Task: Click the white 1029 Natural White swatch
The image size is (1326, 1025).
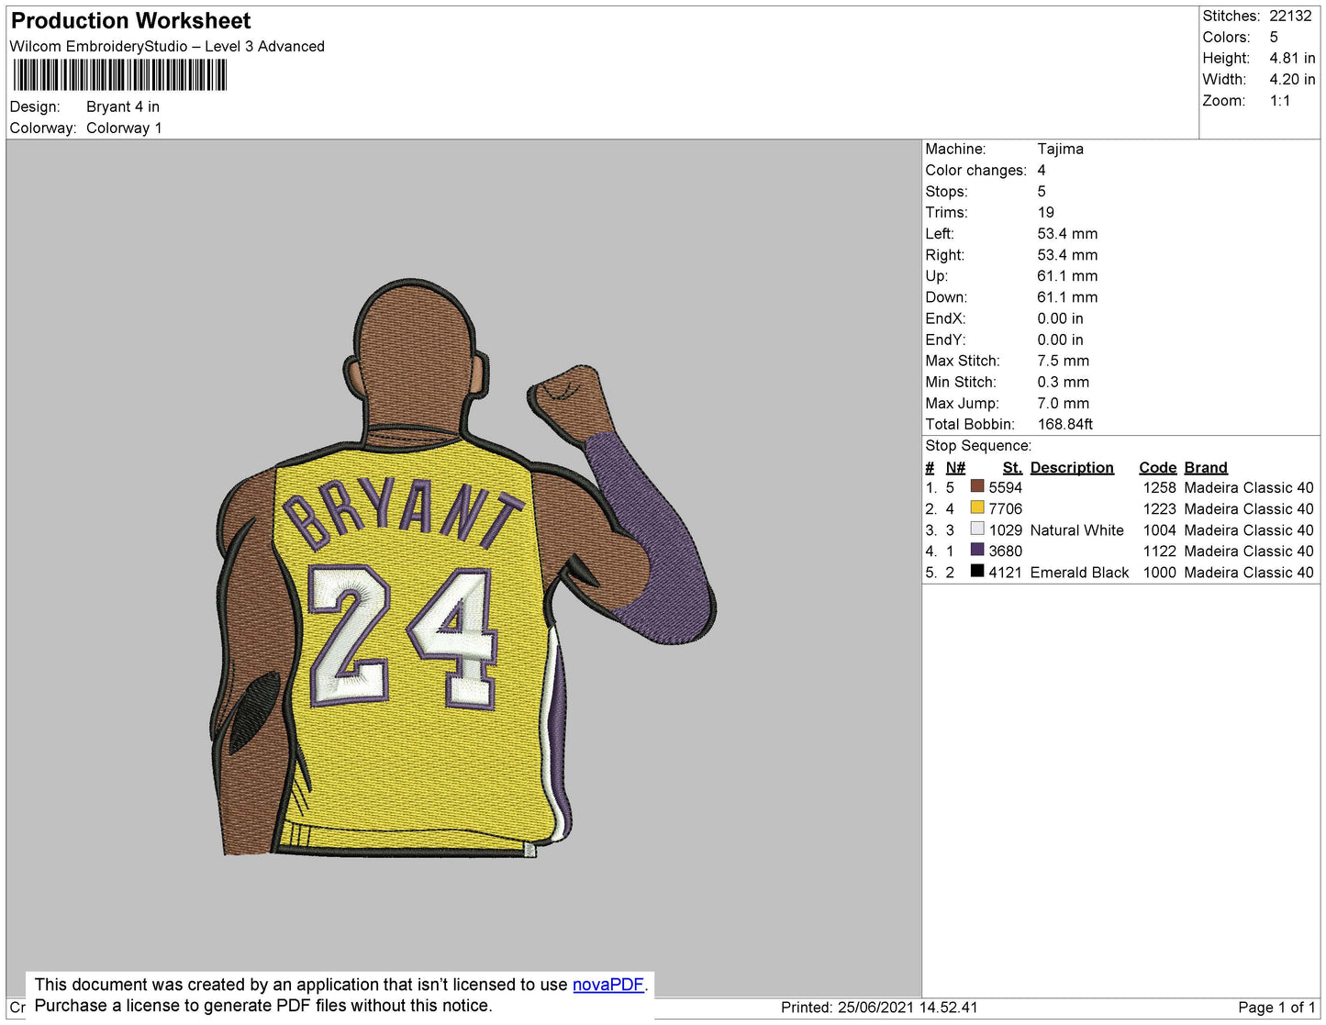Action: coord(977,529)
